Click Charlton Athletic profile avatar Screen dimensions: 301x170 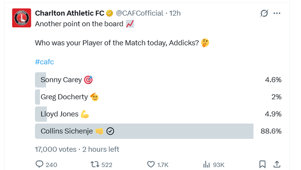coord(21,18)
